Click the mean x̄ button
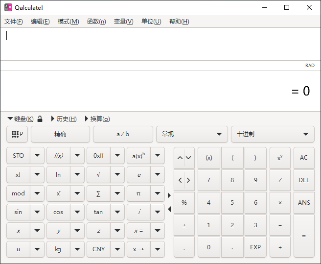This screenshot has height=264, width=321. point(58,193)
